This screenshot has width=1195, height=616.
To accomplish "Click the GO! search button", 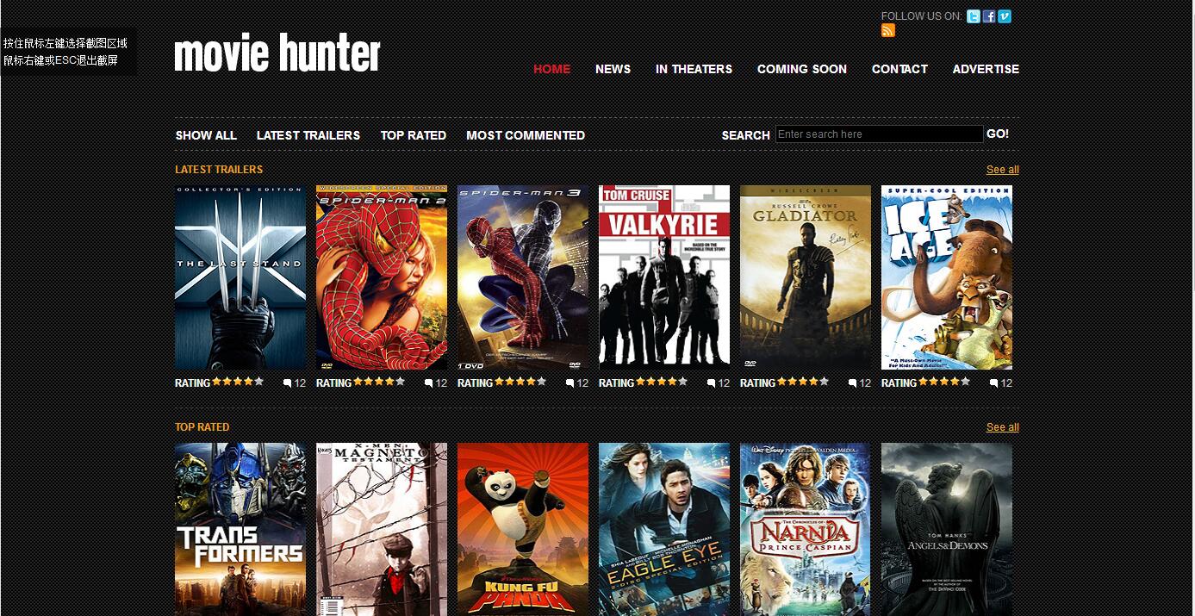I will [998, 134].
